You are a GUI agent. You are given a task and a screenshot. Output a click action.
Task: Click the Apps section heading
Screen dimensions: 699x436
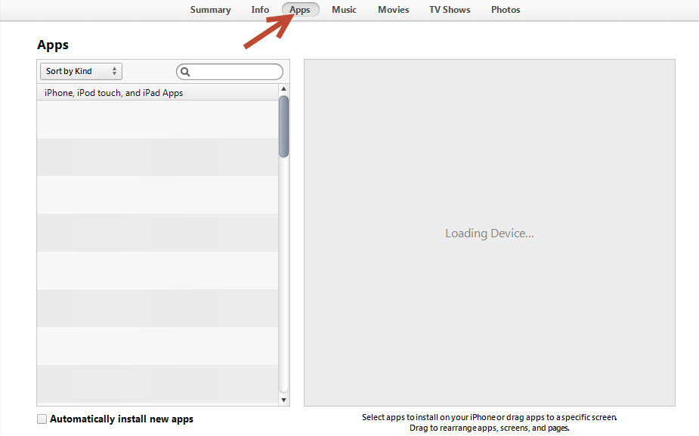click(x=53, y=45)
